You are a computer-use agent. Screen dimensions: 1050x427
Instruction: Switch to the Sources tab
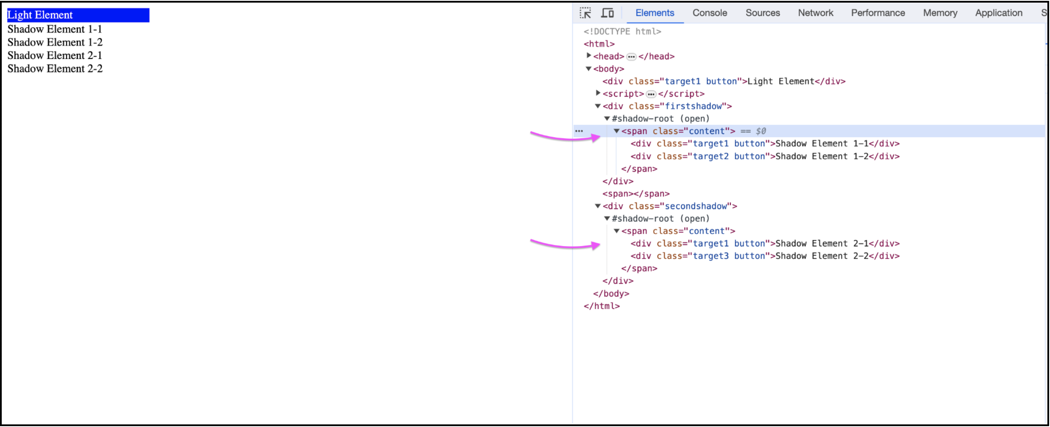tap(762, 13)
